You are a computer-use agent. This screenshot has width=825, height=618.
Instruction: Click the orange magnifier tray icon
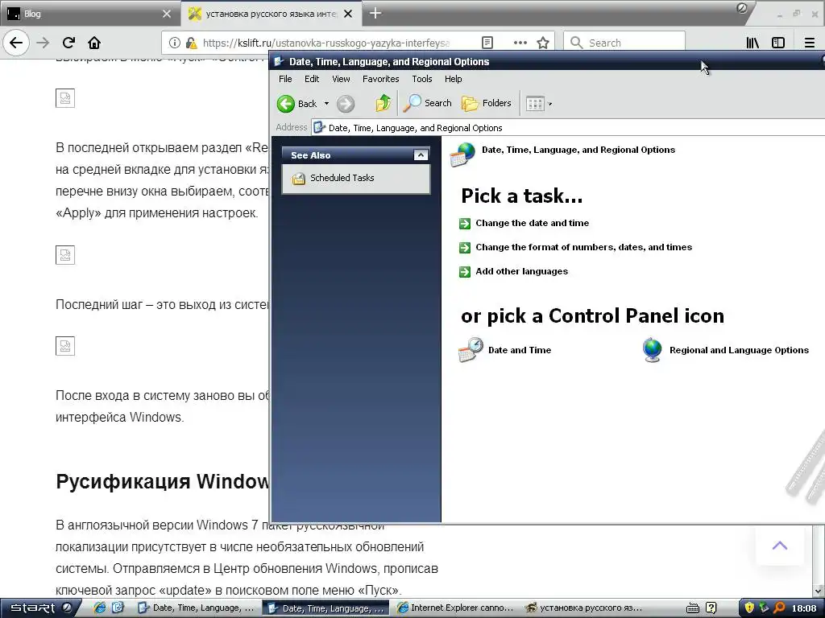pyautogui.click(x=779, y=608)
